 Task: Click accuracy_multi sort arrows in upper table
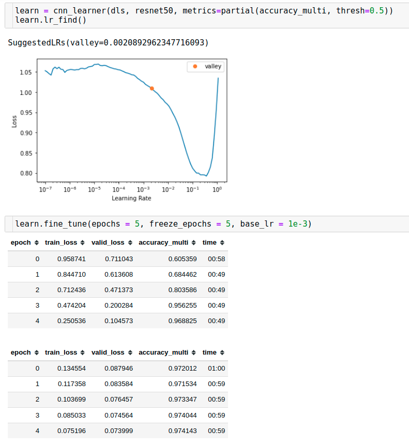193,243
